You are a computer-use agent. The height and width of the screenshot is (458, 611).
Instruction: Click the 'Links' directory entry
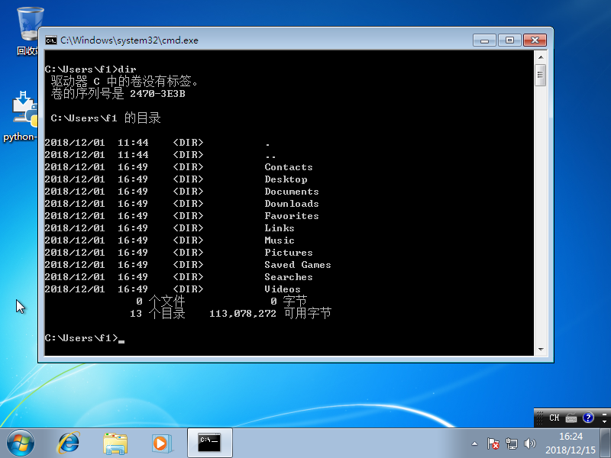280,227
